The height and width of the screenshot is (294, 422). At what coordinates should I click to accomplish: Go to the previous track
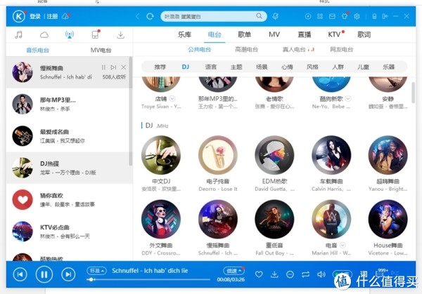[x=20, y=274]
